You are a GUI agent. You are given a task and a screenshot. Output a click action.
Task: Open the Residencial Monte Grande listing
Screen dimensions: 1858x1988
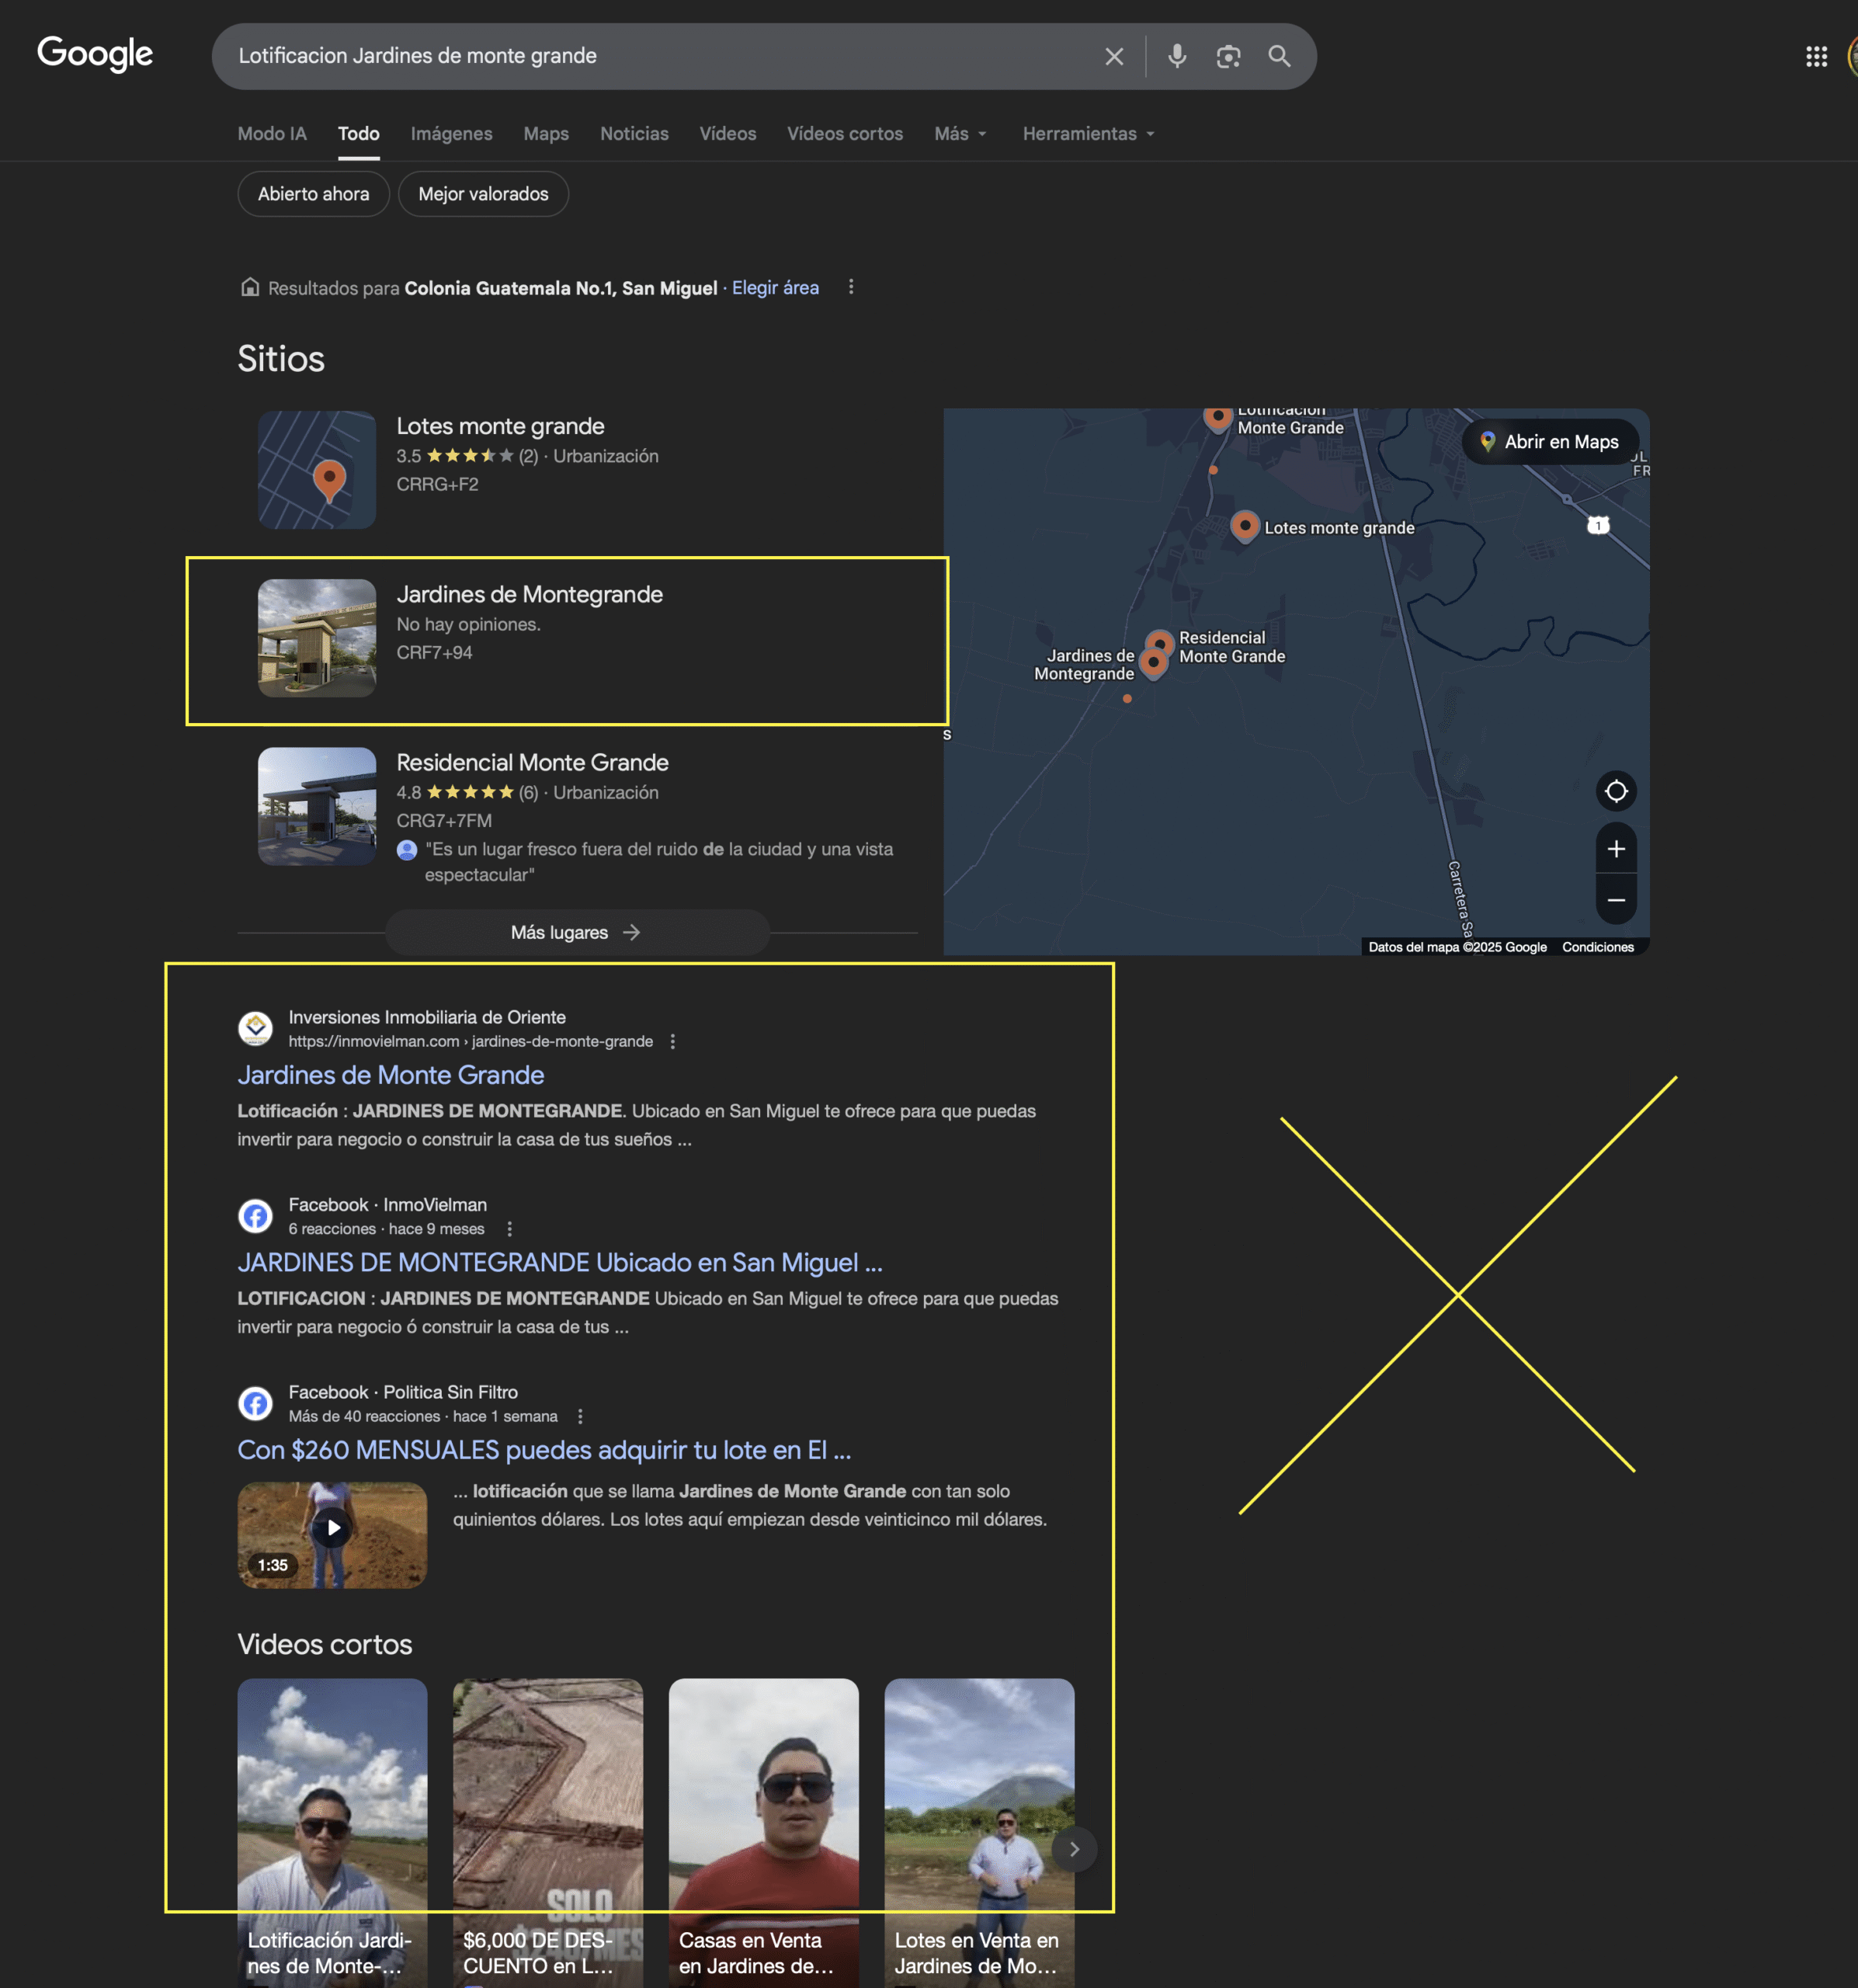(x=532, y=762)
